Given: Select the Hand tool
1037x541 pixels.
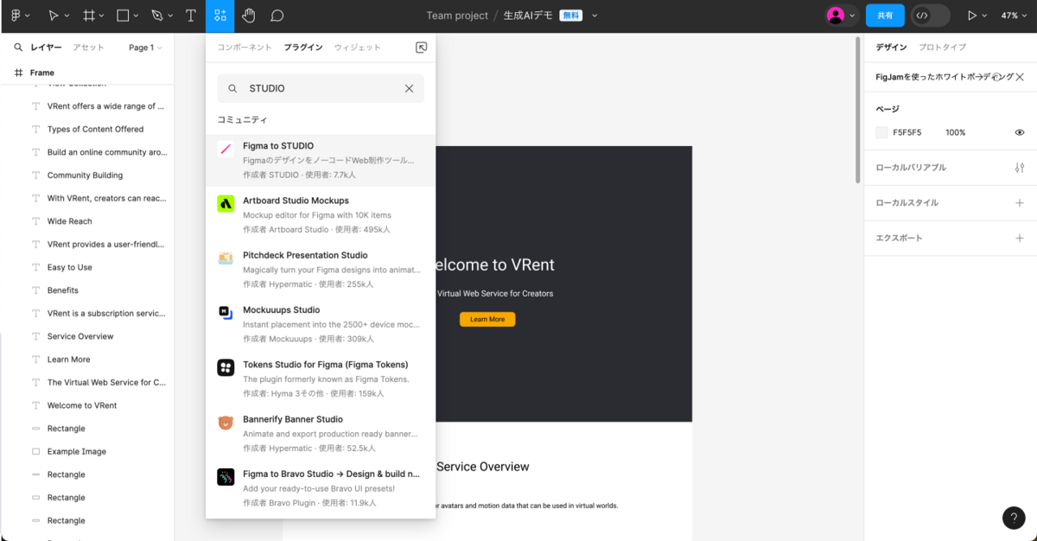Looking at the screenshot, I should pos(249,16).
